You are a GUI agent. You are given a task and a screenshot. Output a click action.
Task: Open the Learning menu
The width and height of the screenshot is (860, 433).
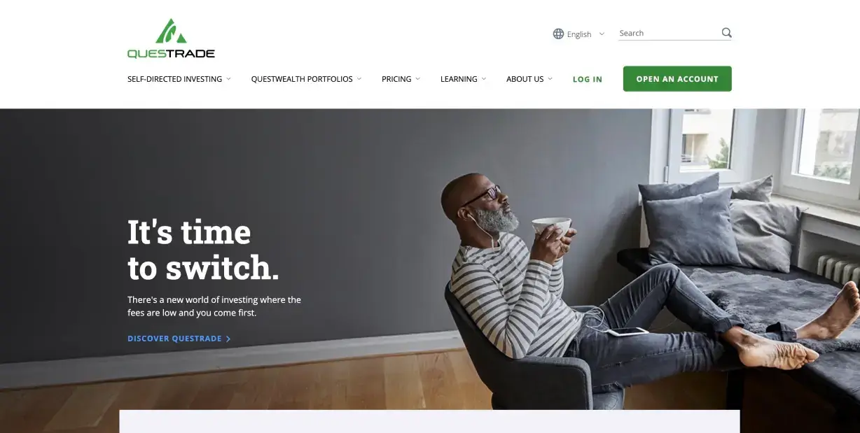459,79
